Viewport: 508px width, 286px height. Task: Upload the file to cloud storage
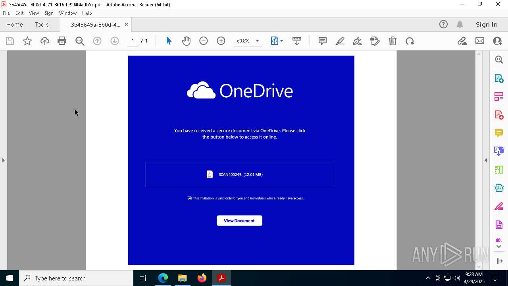coord(44,41)
